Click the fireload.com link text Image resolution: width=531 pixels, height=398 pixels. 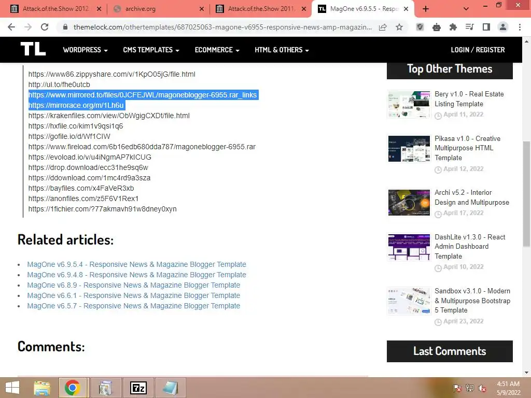point(142,147)
